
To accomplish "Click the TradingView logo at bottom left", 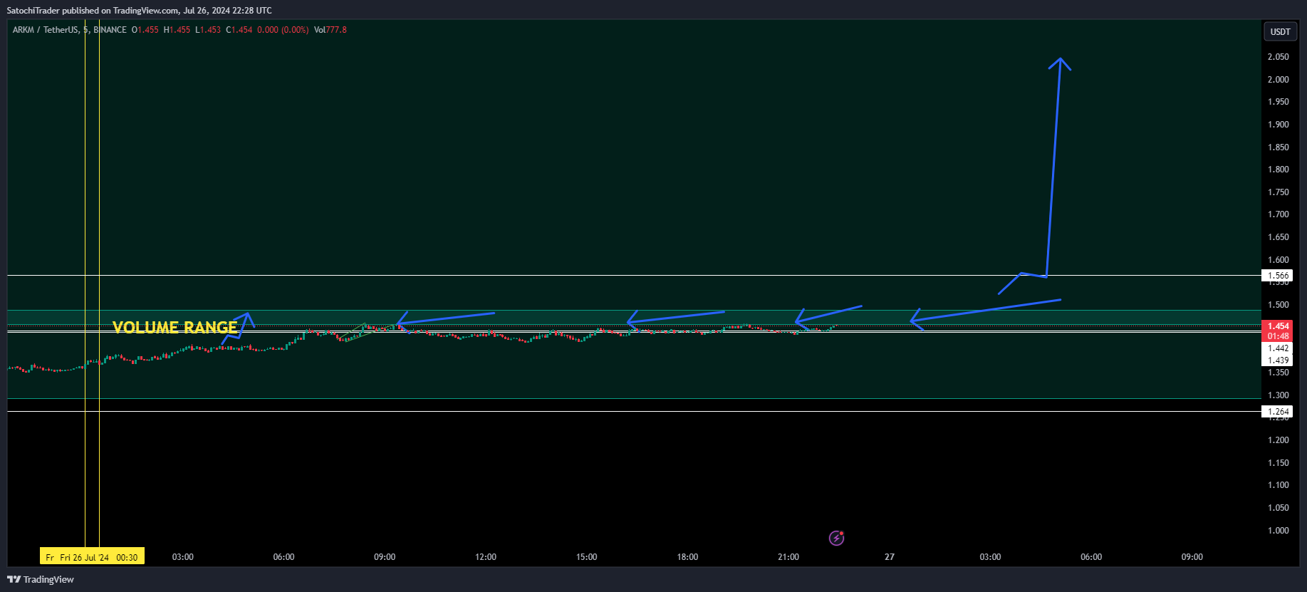I will 41,579.
